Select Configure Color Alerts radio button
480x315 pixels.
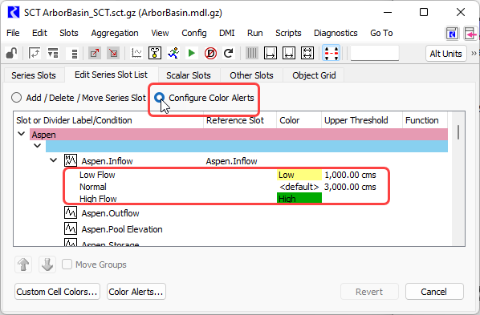click(160, 98)
